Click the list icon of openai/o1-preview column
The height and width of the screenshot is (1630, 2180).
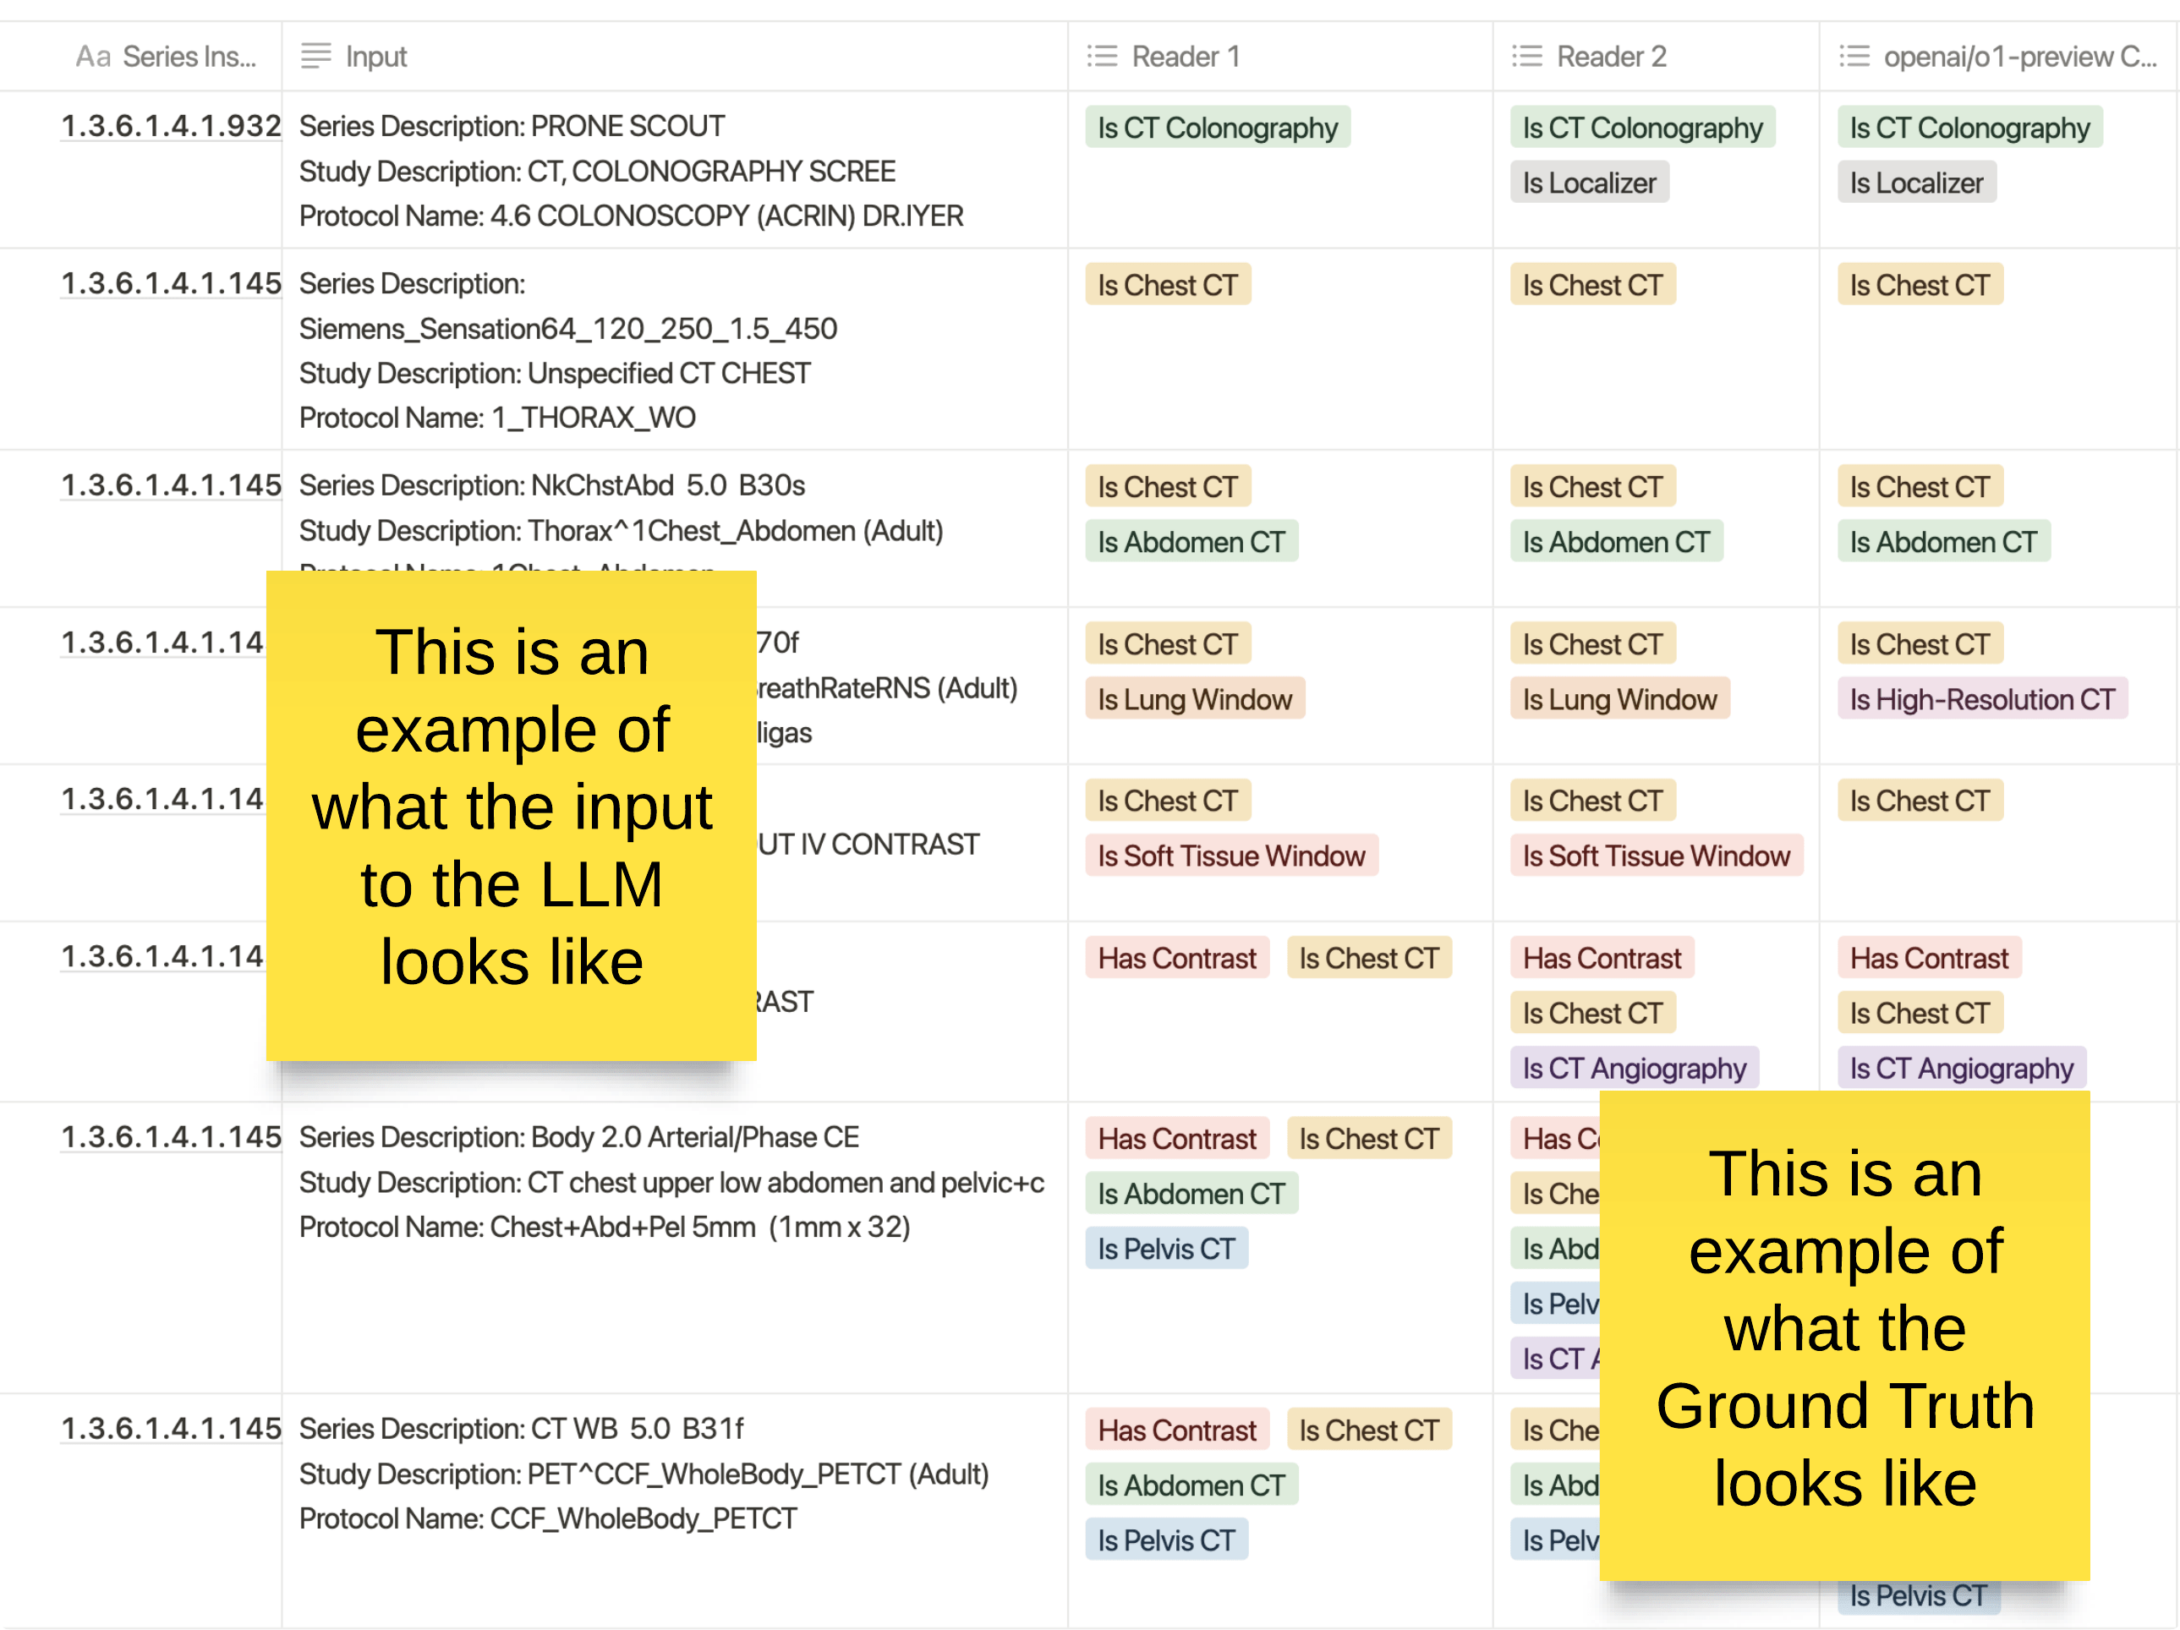tap(1854, 56)
